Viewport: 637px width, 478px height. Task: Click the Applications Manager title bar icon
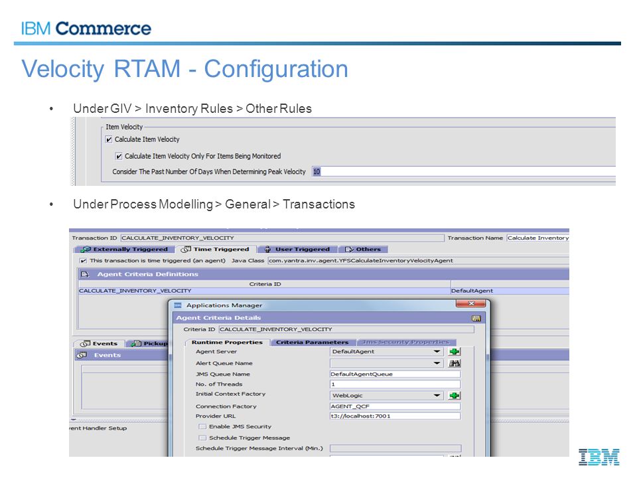click(x=178, y=305)
